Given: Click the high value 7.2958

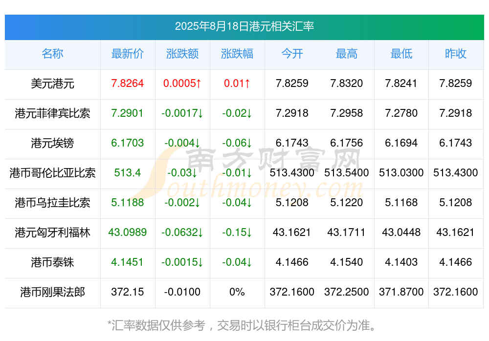Looking at the screenshot, I should (x=347, y=113).
